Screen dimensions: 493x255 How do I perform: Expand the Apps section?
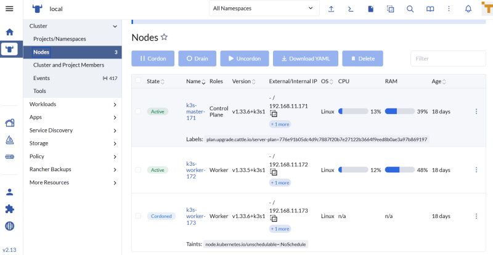pyautogui.click(x=115, y=118)
